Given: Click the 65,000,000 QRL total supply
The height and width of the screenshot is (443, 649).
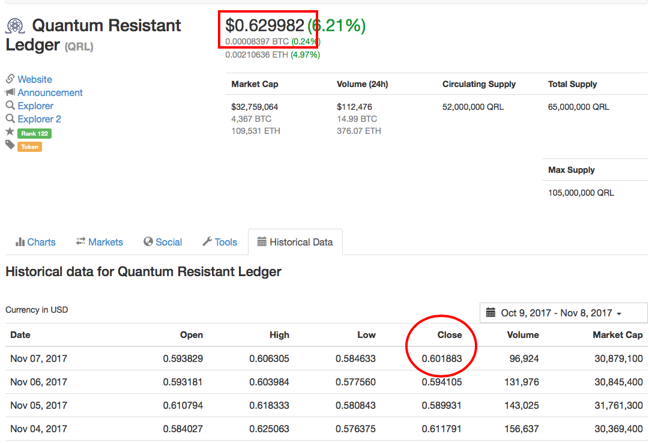Looking at the screenshot, I should [x=579, y=107].
